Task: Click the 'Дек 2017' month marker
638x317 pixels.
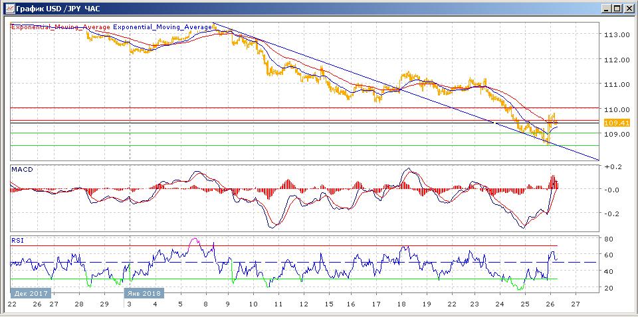Action: pos(29,292)
